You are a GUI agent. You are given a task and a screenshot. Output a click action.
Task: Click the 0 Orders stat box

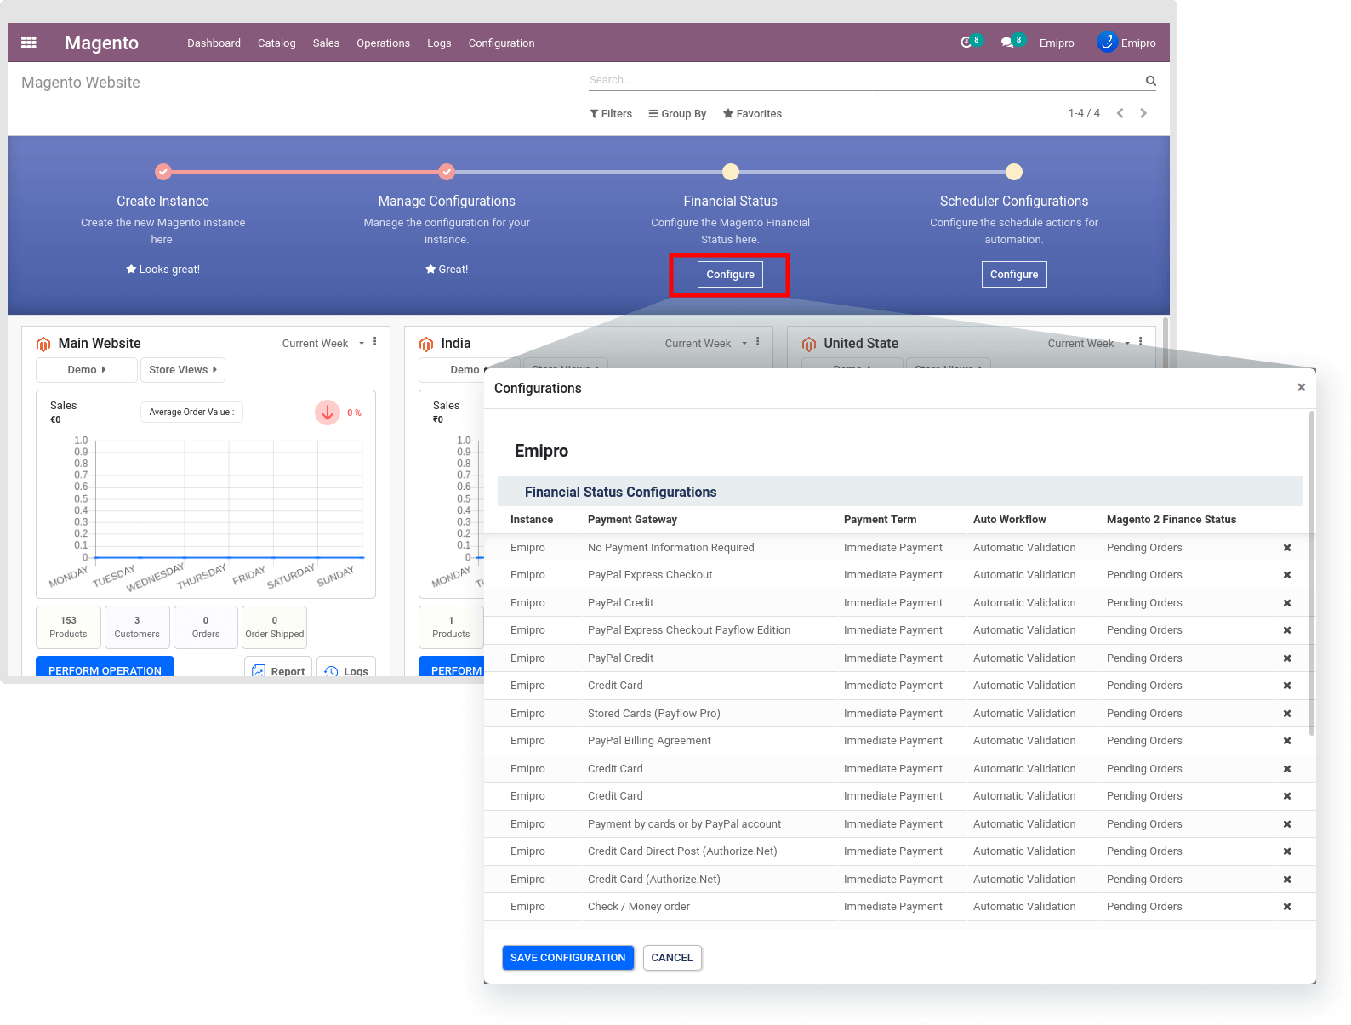coord(206,627)
